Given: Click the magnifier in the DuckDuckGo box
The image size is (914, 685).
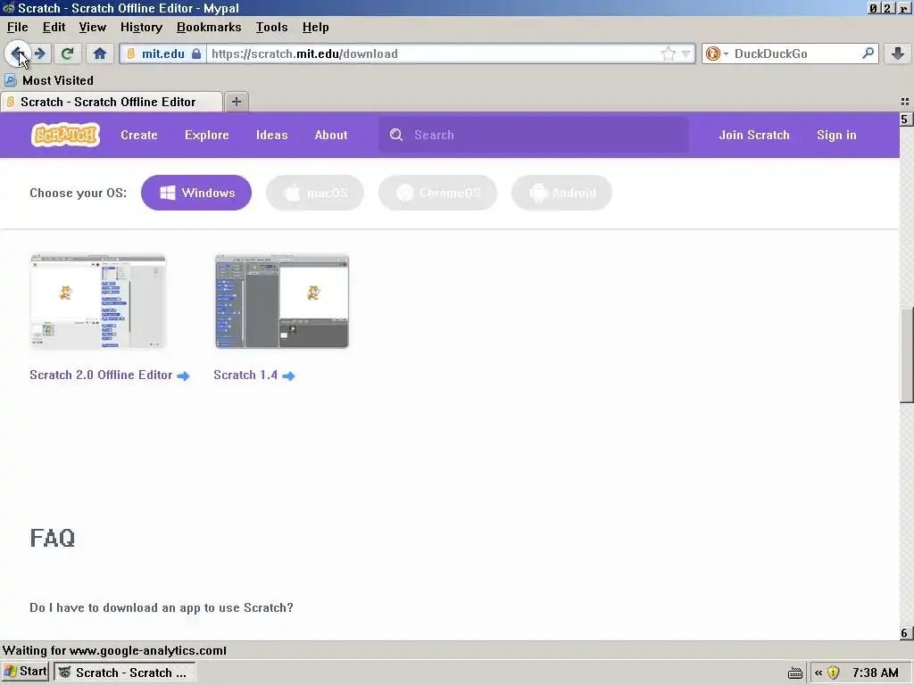Looking at the screenshot, I should 868,53.
